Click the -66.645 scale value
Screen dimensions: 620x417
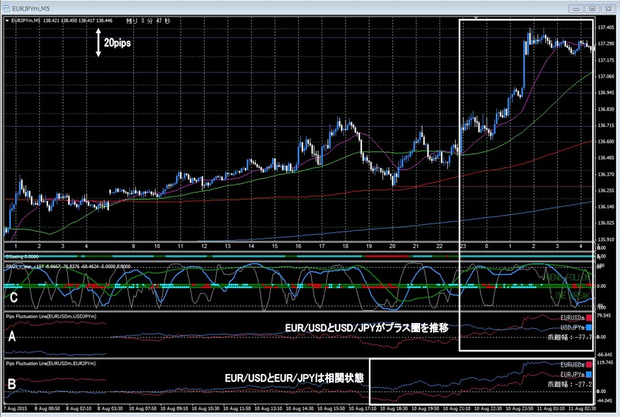[605, 354]
